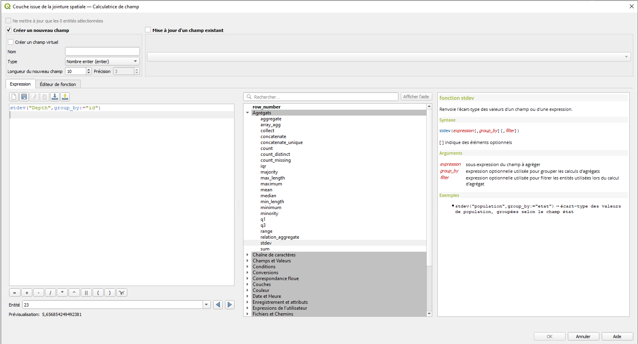Screen dimensions: 638x344
Task: Click the export user expressions icon
Action: click(x=65, y=97)
